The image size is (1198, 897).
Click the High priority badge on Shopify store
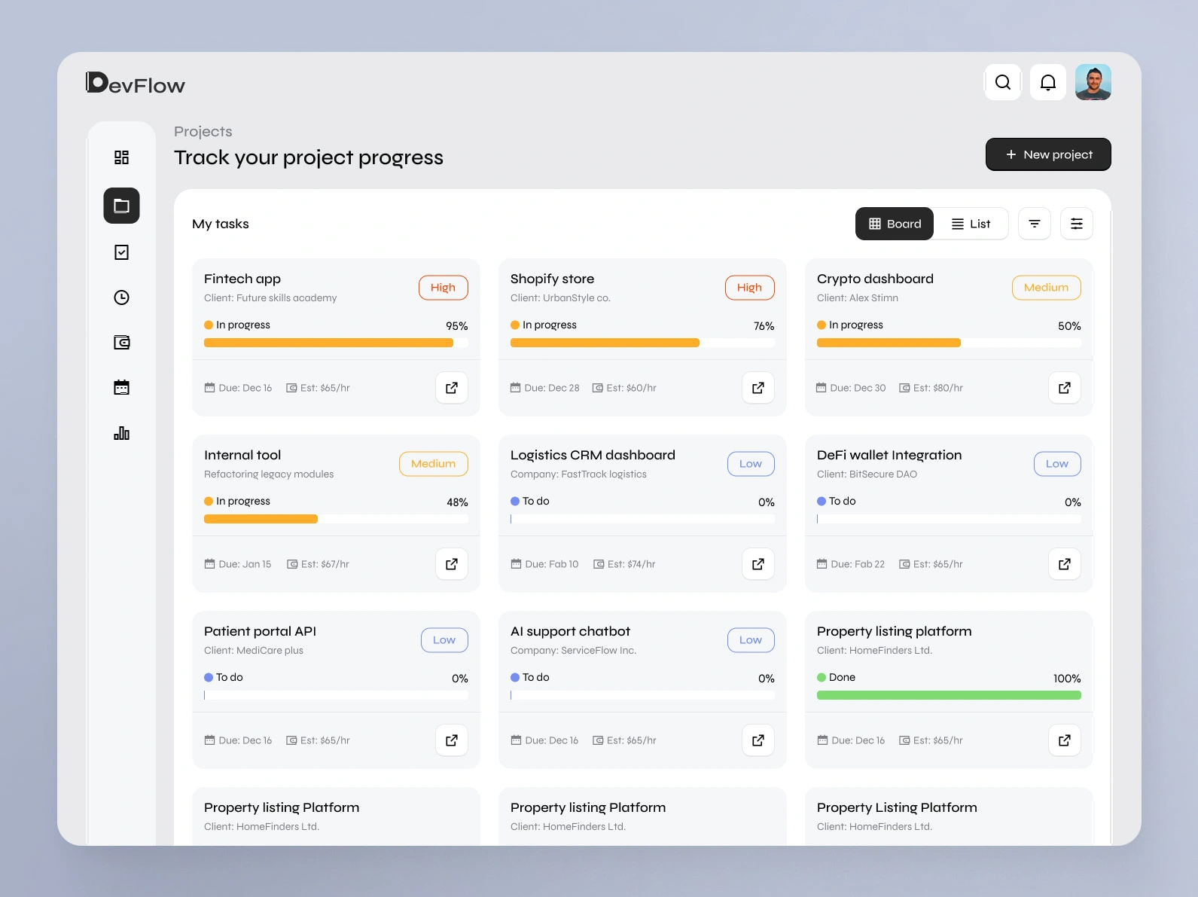(x=749, y=288)
